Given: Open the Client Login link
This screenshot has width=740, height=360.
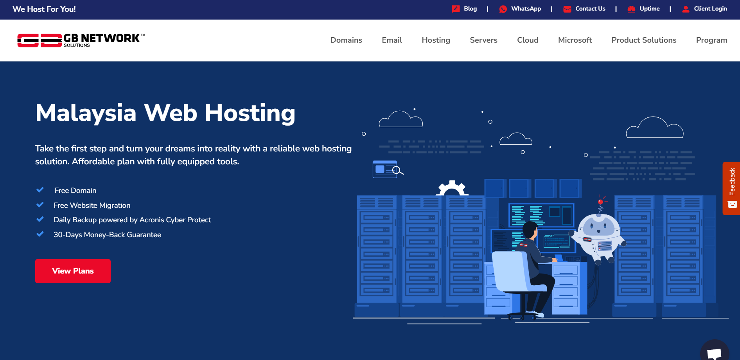Looking at the screenshot, I should tap(710, 9).
